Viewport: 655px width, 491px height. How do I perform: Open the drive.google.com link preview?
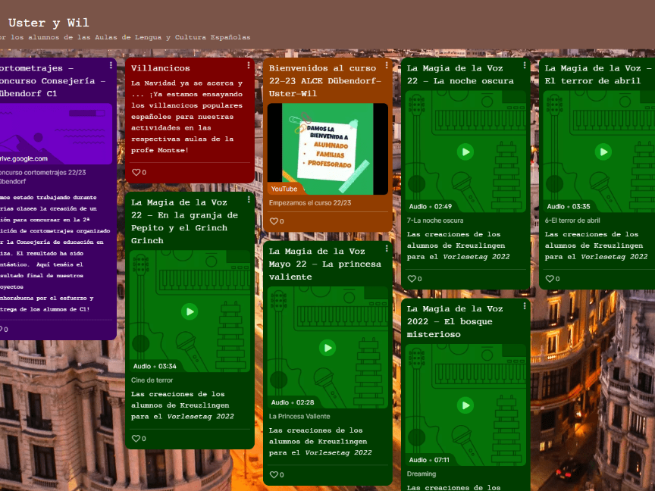point(55,134)
